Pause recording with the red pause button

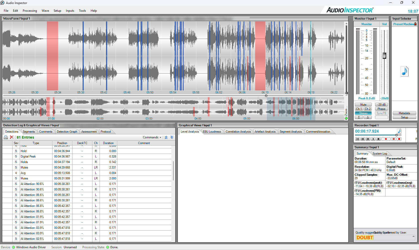pyautogui.click(x=394, y=139)
